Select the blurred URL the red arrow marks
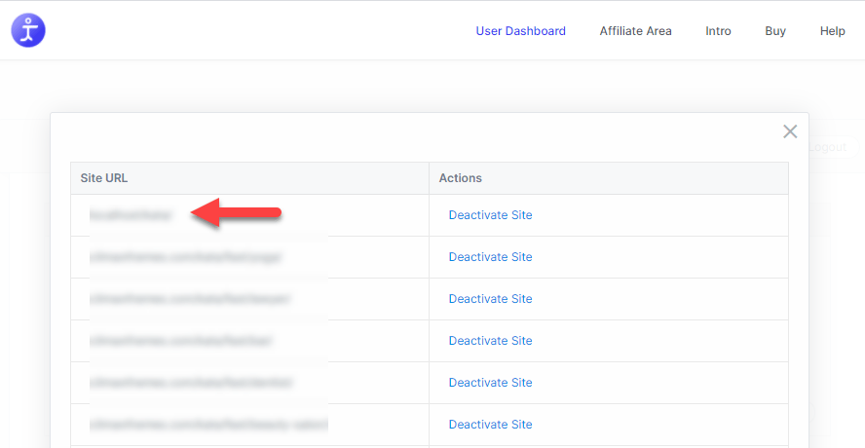Viewport: 865px width, 448px height. 131,214
